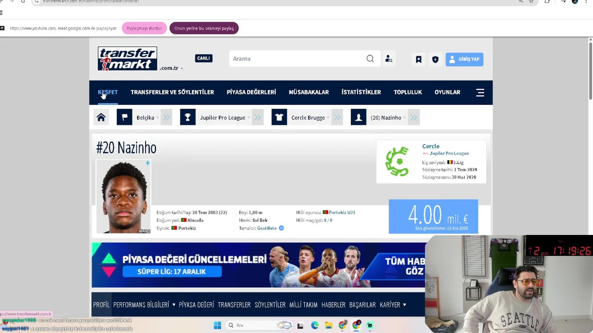
Task: Switch to the TRANSFERLER tab
Action: (234, 305)
